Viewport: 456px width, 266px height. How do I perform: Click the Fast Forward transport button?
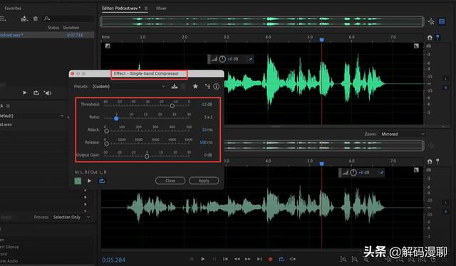(x=248, y=259)
